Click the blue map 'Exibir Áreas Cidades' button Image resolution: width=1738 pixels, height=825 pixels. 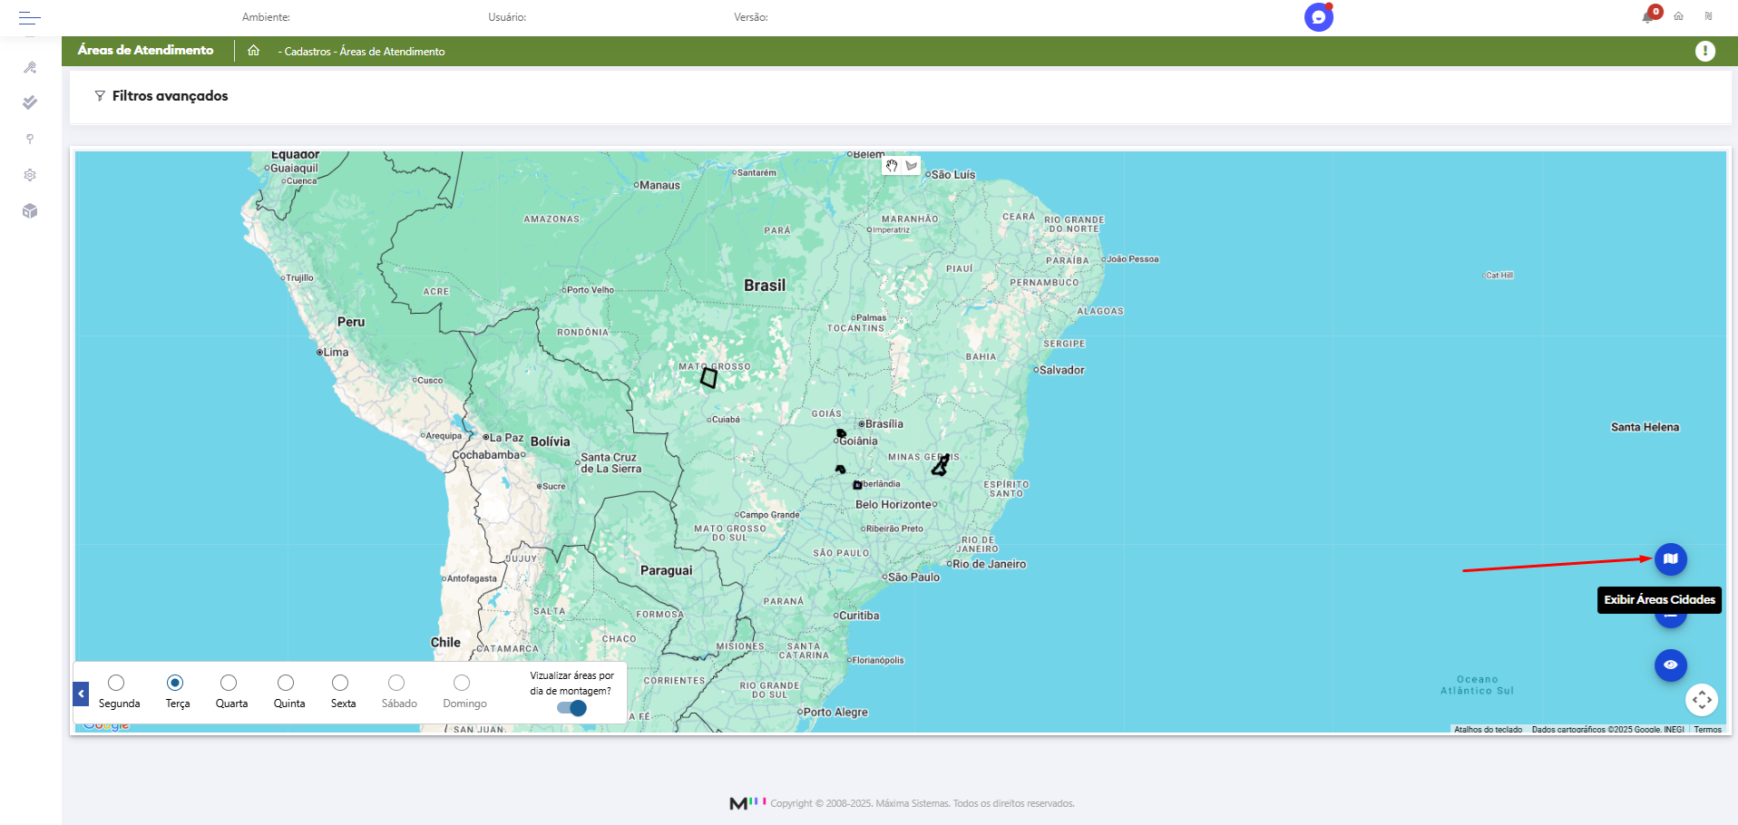coord(1670,559)
